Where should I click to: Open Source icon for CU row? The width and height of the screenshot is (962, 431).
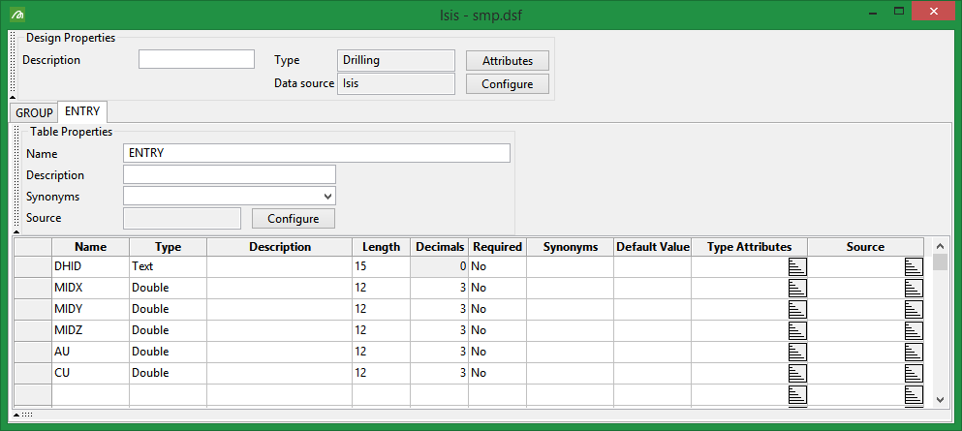(x=914, y=373)
